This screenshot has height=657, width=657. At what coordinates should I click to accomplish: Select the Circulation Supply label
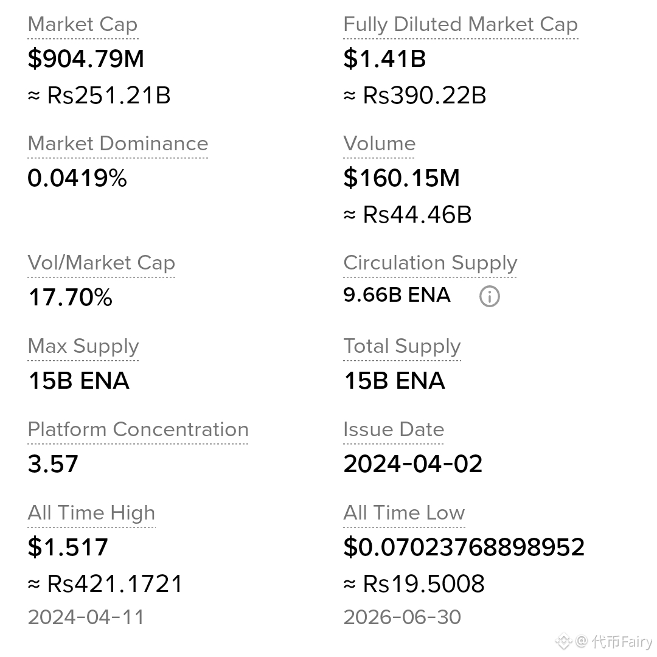tap(430, 263)
